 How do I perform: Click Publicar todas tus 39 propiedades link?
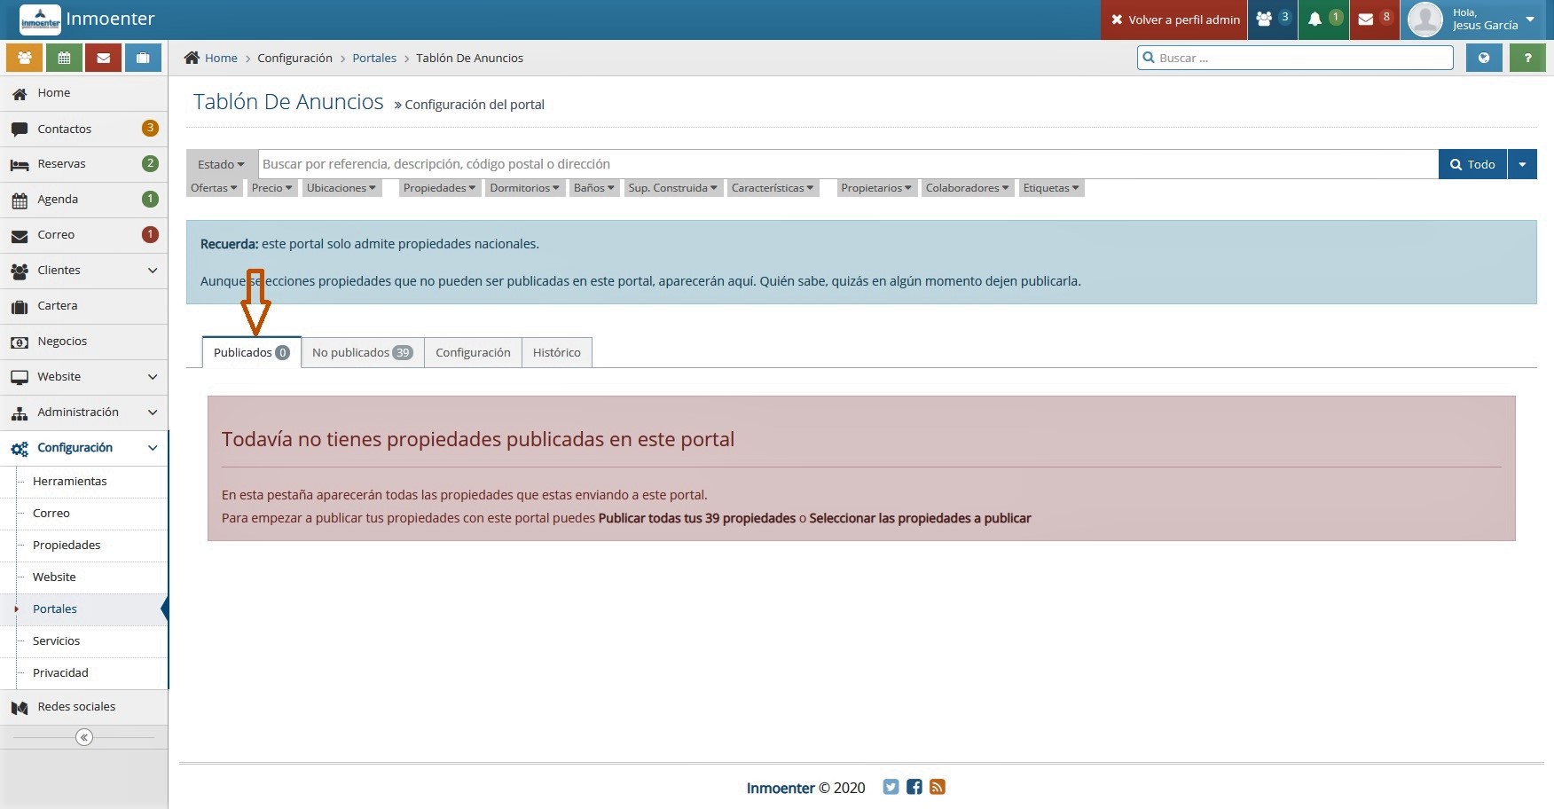(x=697, y=518)
